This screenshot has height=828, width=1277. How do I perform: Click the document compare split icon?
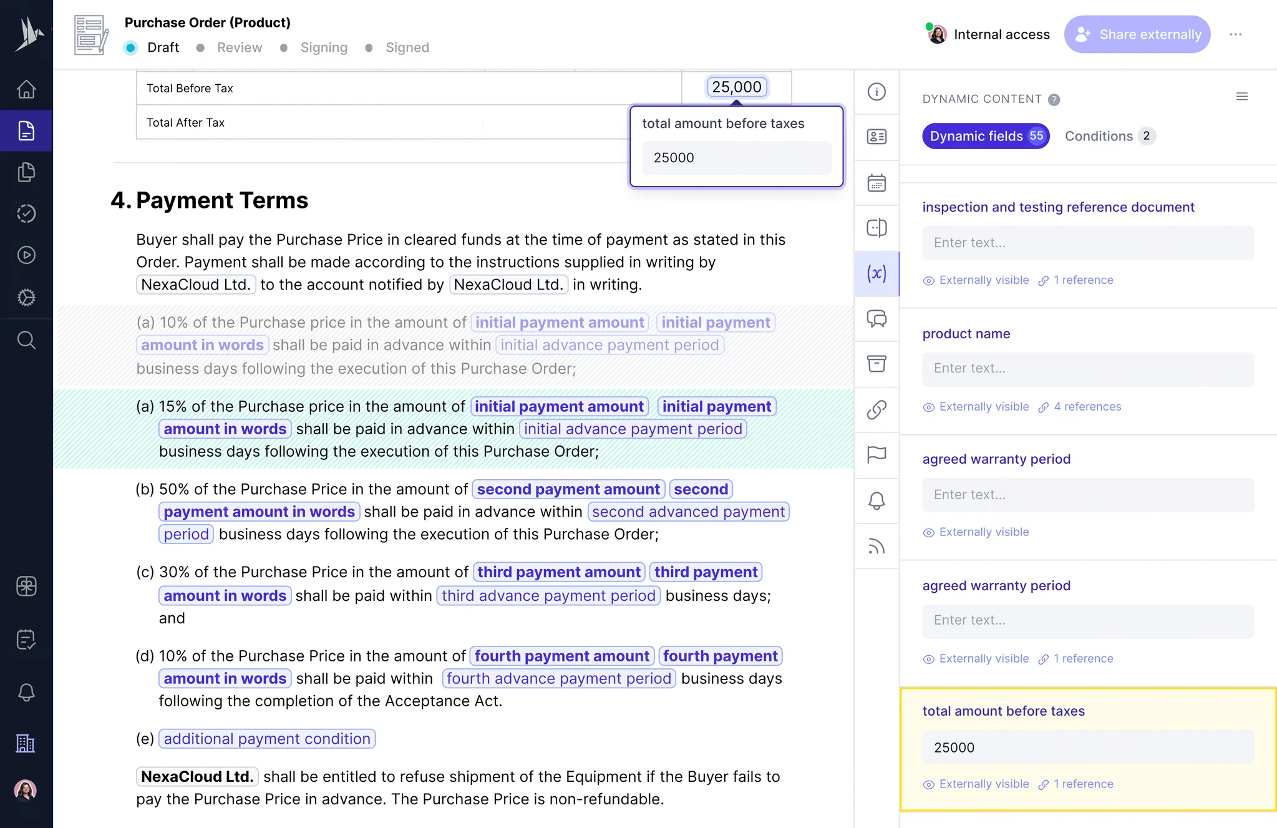click(876, 228)
